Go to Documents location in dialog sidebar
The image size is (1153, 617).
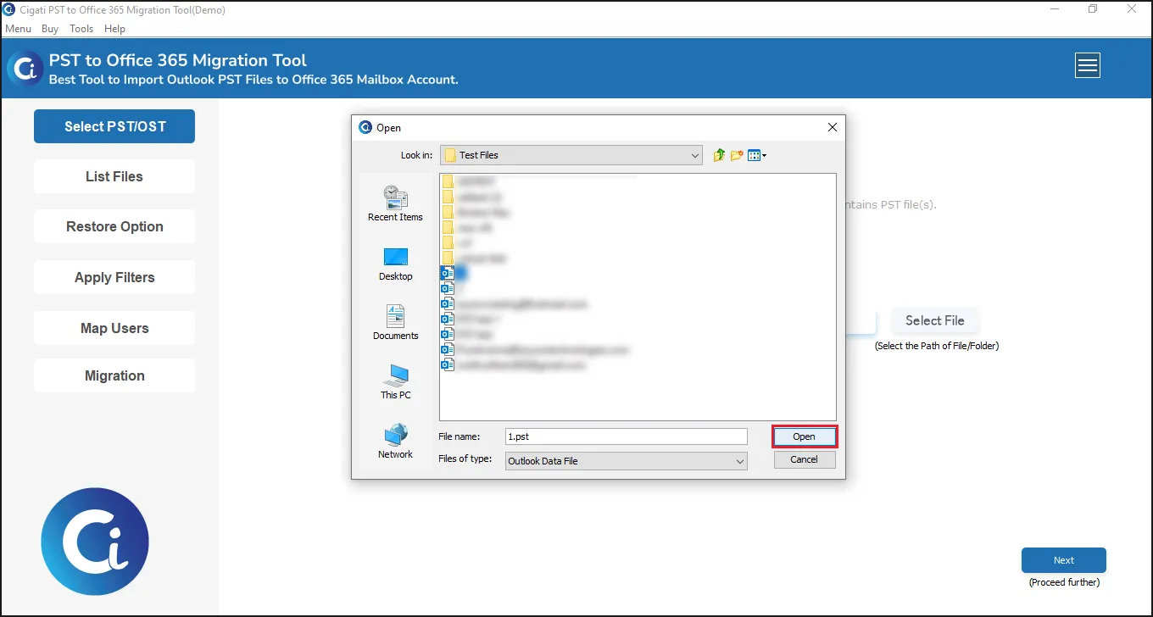(395, 323)
